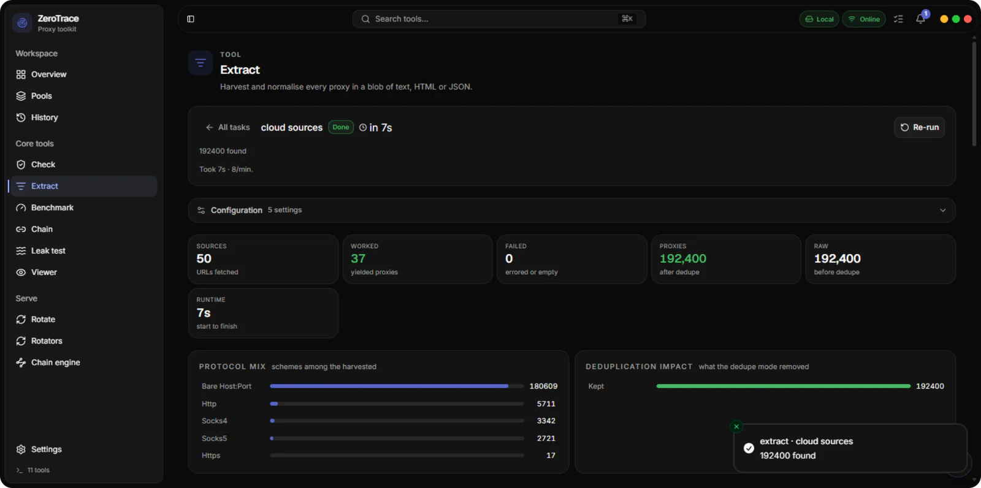Open the task list checklist icon
This screenshot has height=488, width=981.
coord(898,19)
